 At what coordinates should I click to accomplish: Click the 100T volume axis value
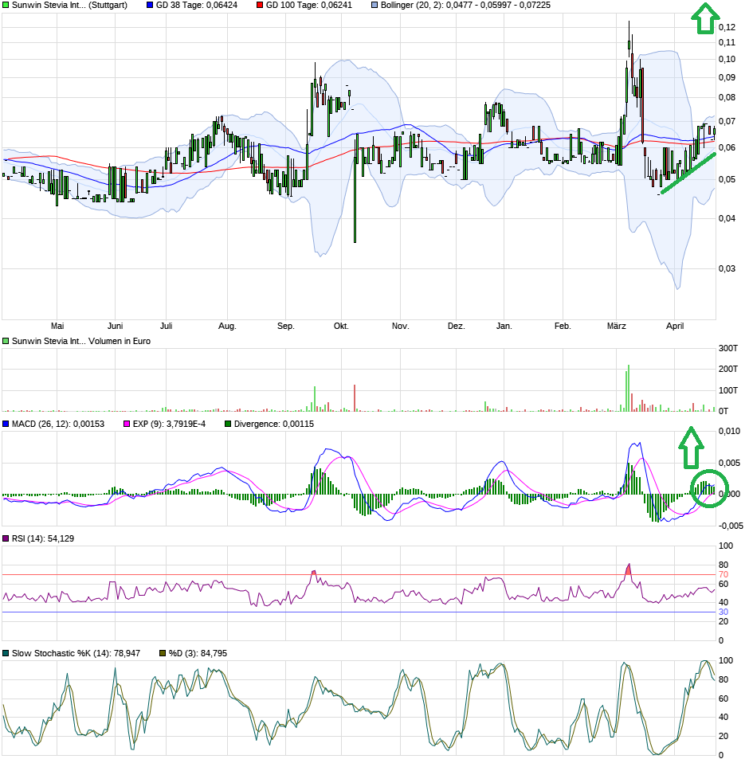[728, 391]
